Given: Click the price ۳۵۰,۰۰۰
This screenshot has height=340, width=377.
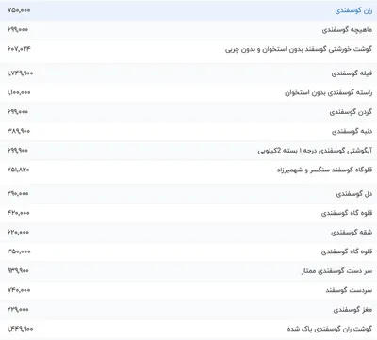Looking at the screenshot, I should 19,251.
